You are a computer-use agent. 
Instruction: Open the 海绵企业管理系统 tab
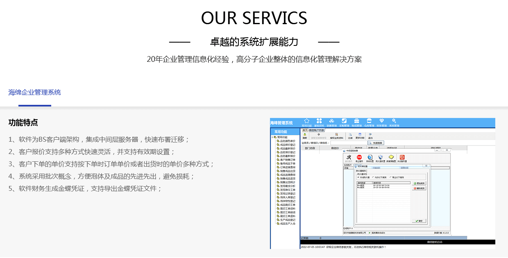click(34, 92)
